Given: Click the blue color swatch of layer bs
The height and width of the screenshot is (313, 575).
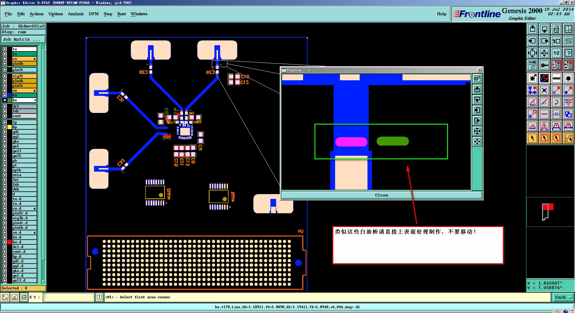Looking at the screenshot, I should tap(10, 95).
